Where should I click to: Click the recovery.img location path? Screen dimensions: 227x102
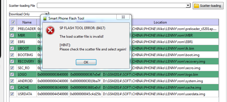168,61
